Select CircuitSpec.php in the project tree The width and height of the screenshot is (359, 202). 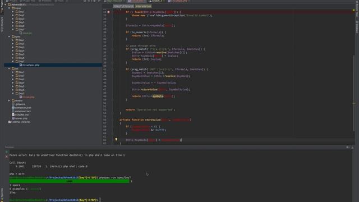[31, 65]
